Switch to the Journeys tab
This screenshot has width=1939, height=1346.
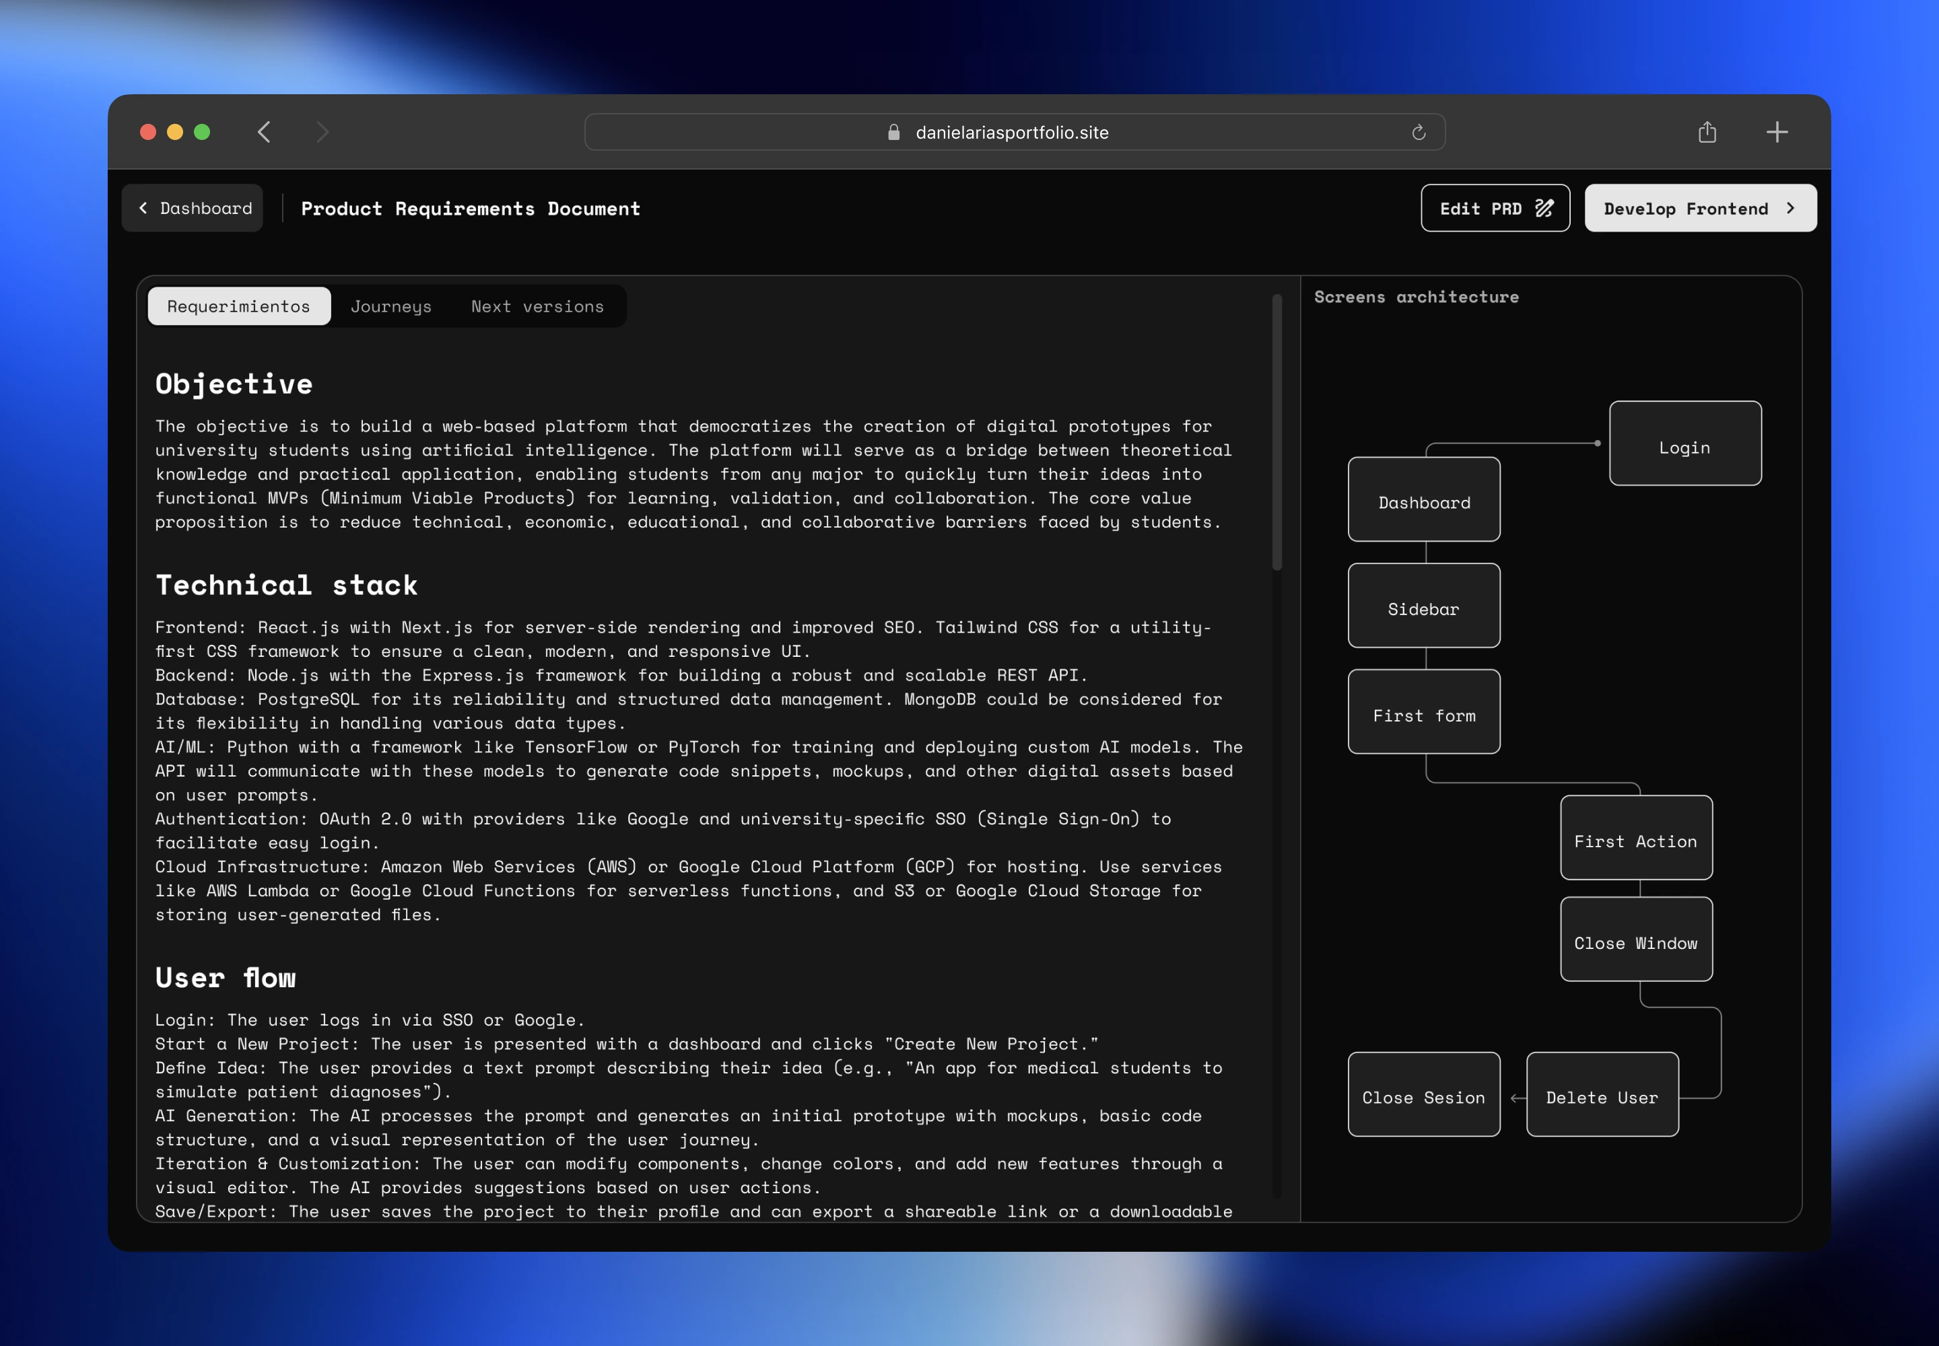(390, 306)
